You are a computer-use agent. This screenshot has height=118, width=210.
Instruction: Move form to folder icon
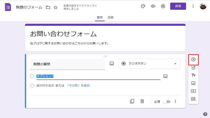tap(48, 7)
